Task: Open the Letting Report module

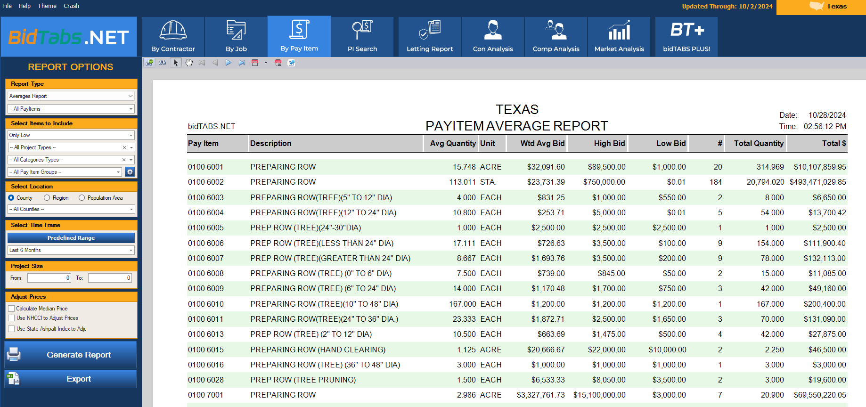Action: click(x=430, y=37)
